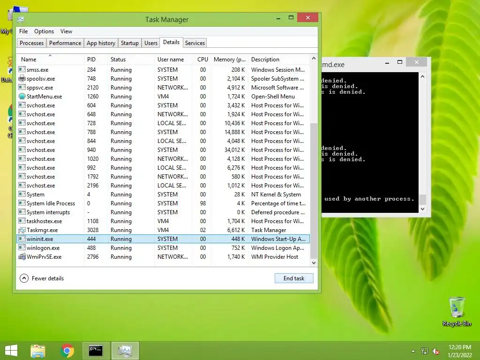Select svchost.exe row with PID 940

(x=163, y=150)
